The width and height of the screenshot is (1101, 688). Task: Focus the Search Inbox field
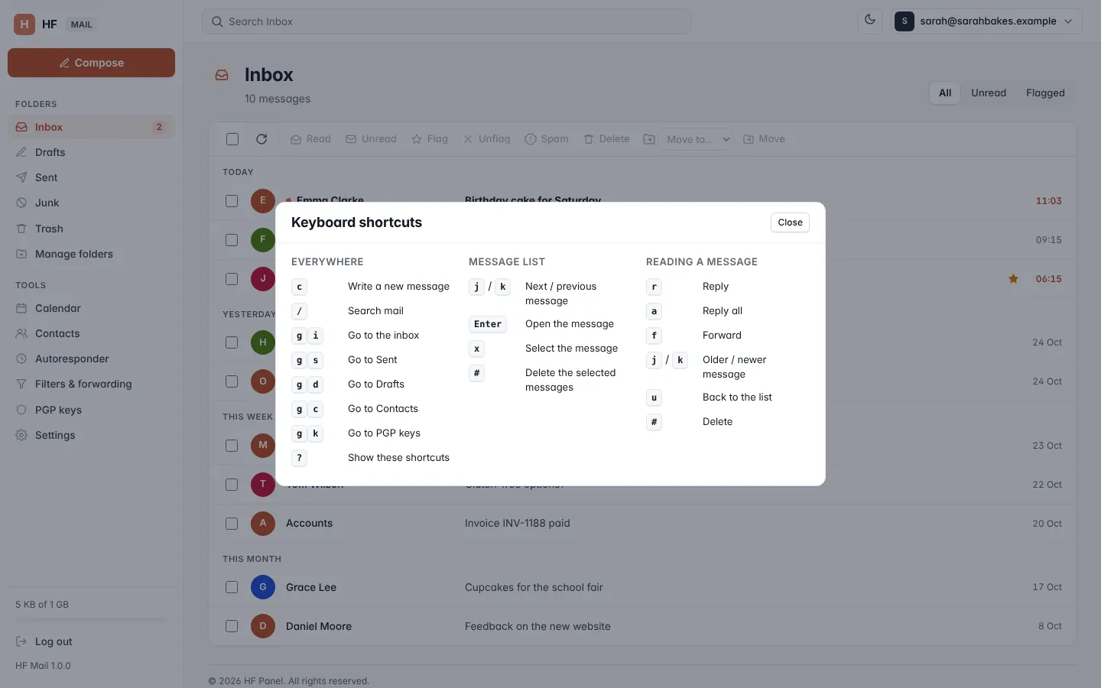(447, 21)
